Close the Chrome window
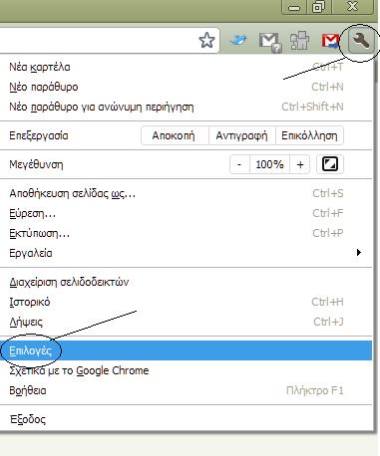Viewport: 380px width, 456px height. pyautogui.click(x=353, y=7)
